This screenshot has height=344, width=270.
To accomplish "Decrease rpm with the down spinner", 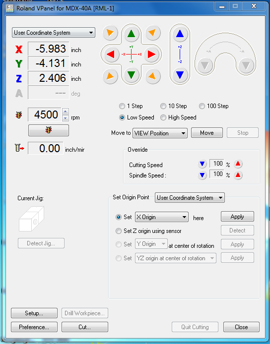I will (65, 118).
